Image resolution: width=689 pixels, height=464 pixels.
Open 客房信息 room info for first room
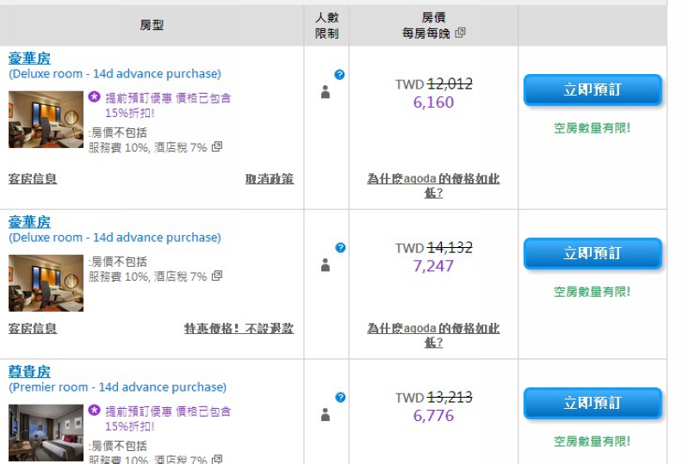[33, 179]
